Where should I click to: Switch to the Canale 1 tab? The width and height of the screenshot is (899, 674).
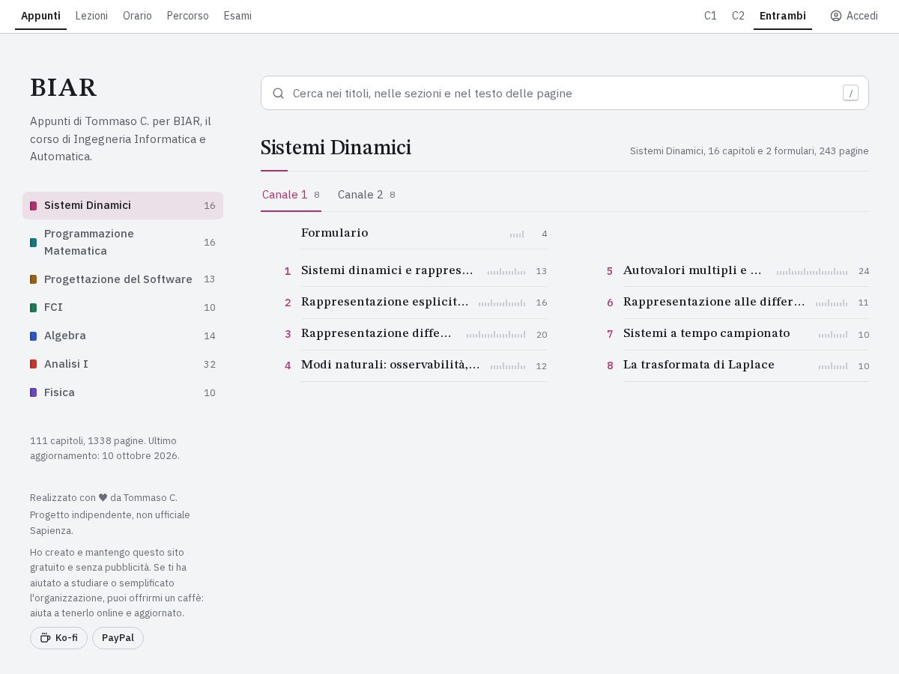[x=291, y=195]
